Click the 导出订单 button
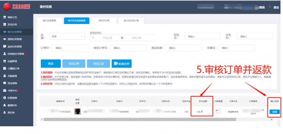This screenshot has height=134, width=283. click(74, 64)
